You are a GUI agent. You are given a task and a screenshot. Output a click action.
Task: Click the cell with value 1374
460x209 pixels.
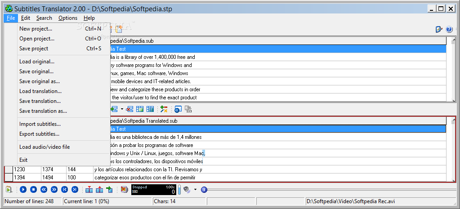coord(54,169)
